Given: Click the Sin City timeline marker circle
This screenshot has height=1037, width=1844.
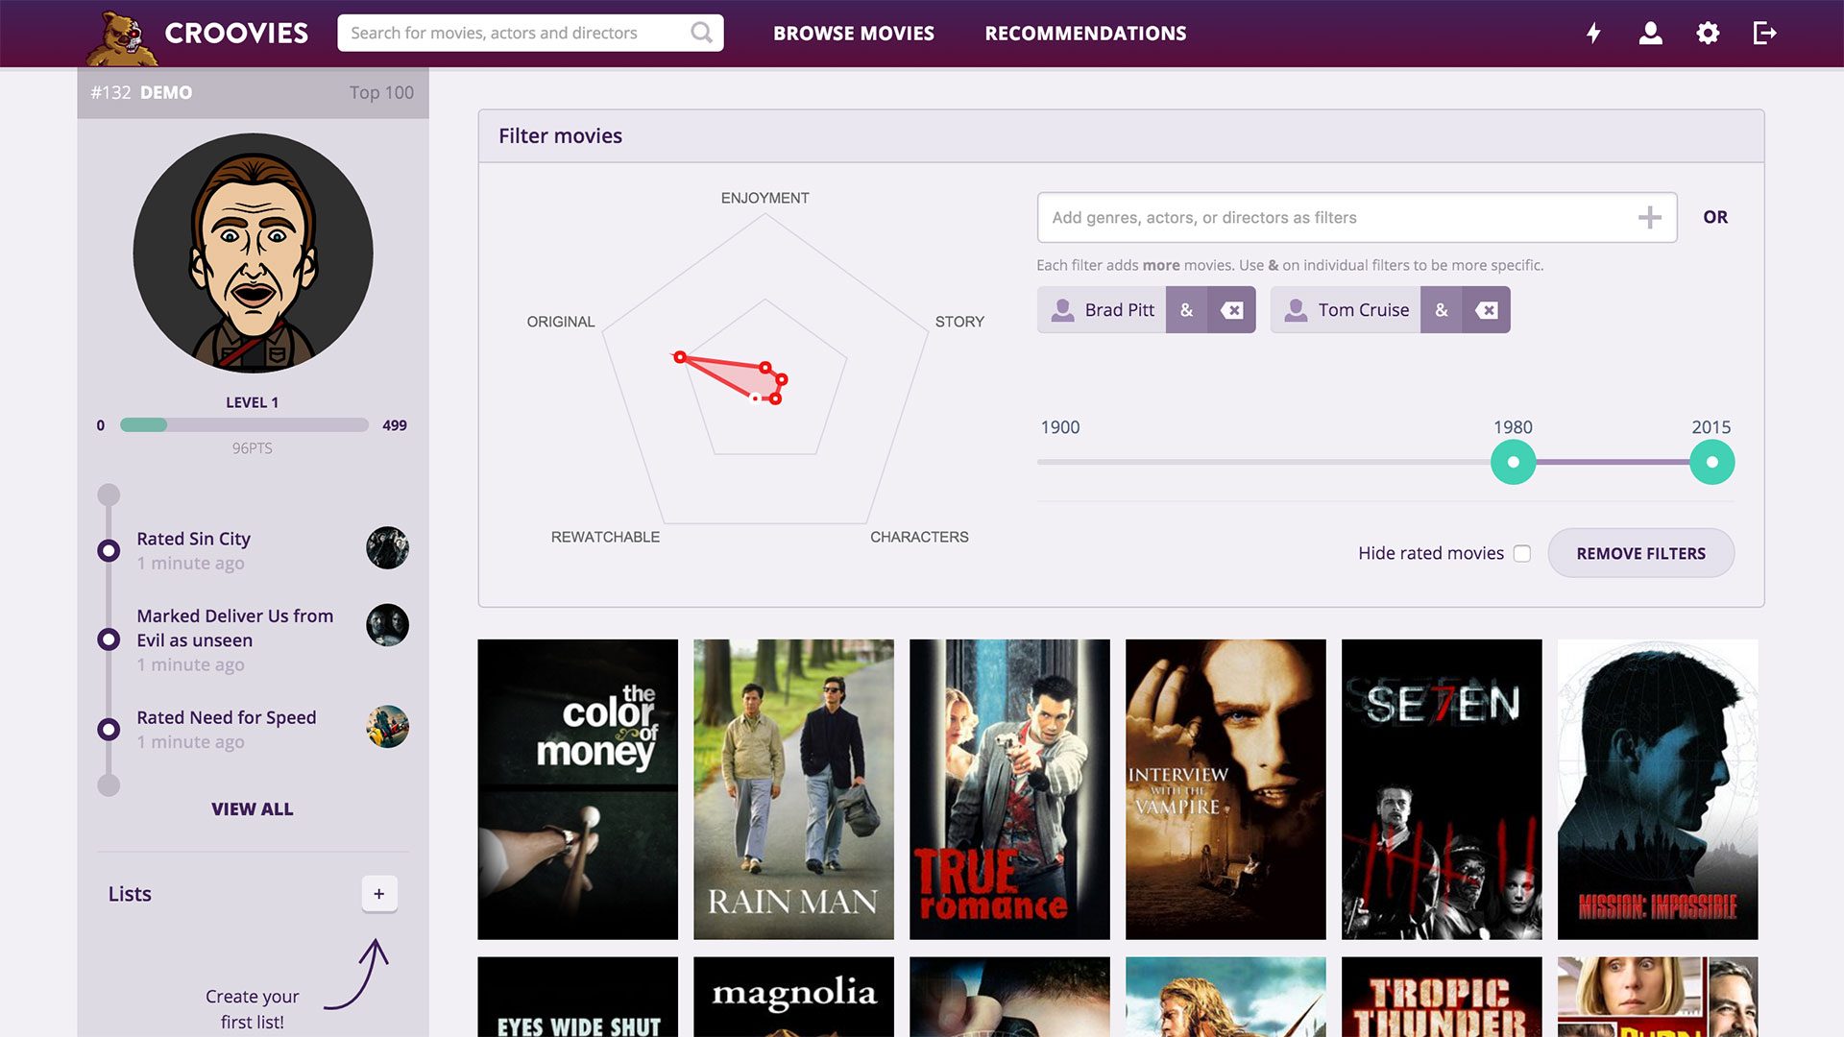Looking at the screenshot, I should tap(109, 550).
